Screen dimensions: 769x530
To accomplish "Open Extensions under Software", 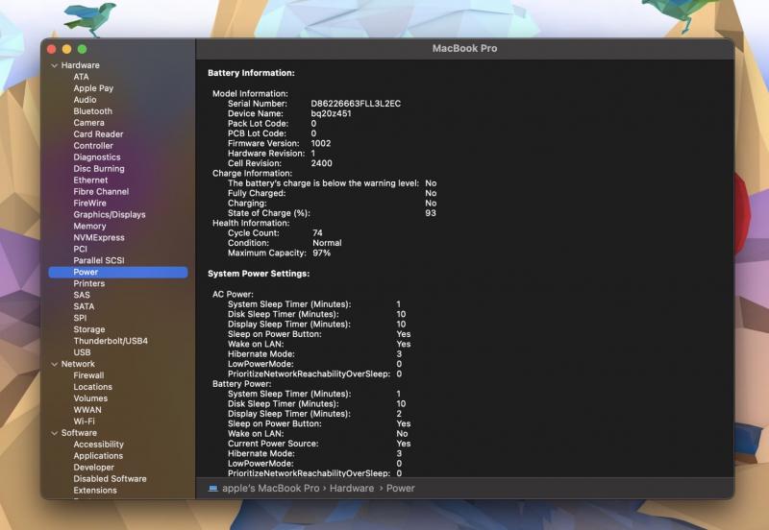I will coord(95,491).
